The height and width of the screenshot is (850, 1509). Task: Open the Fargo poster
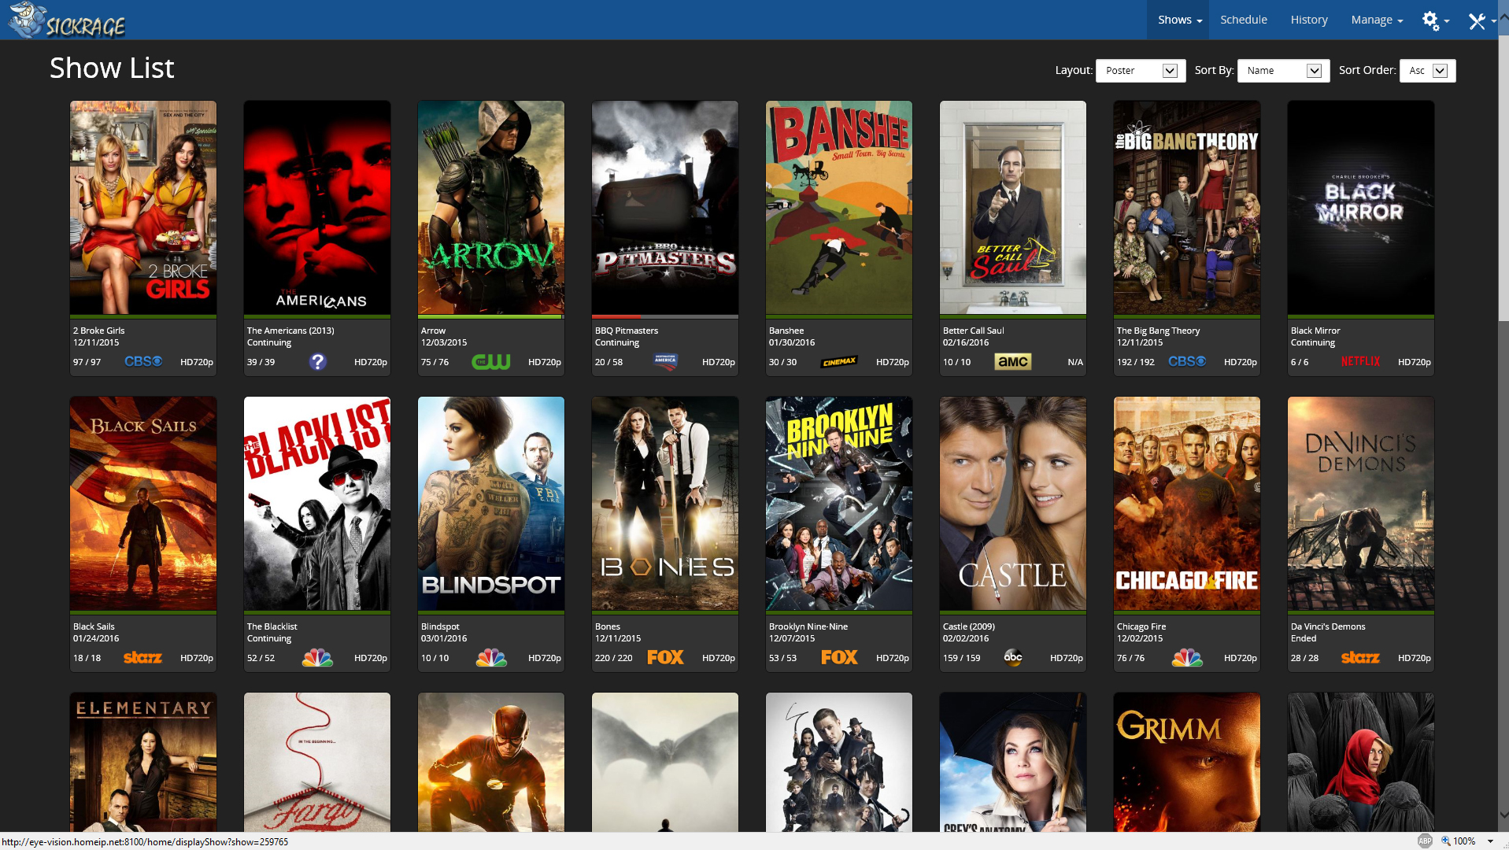point(317,762)
